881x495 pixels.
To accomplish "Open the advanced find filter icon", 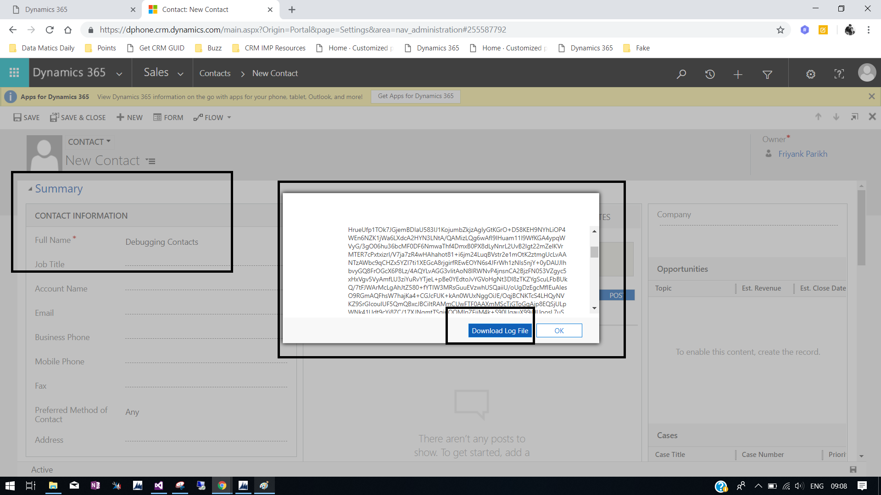I will tap(767, 74).
